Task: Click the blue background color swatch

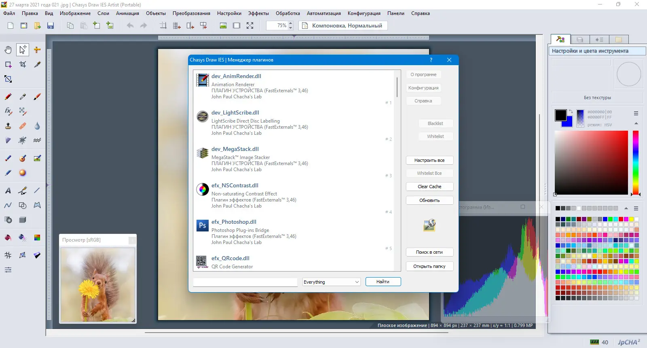Action: click(x=569, y=123)
